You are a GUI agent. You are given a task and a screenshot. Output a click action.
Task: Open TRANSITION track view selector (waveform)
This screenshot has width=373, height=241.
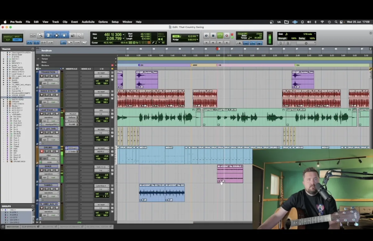pyautogui.click(x=49, y=80)
